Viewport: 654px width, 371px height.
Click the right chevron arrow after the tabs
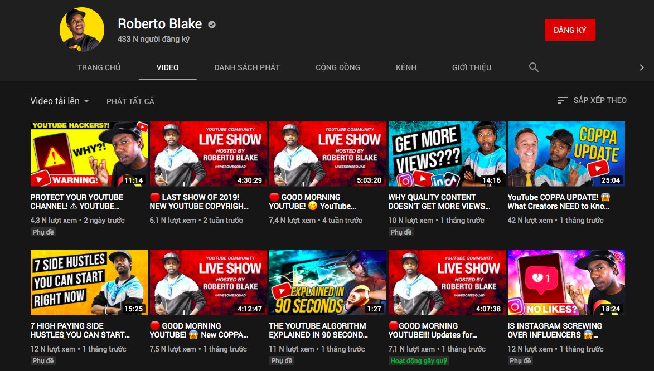(x=642, y=67)
